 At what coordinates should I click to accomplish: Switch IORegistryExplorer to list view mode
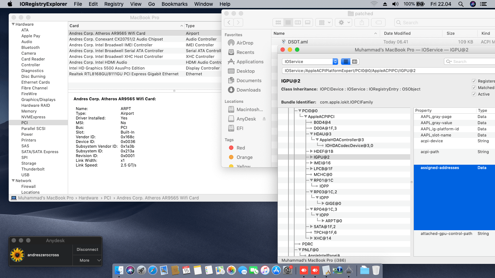[x=346, y=62]
